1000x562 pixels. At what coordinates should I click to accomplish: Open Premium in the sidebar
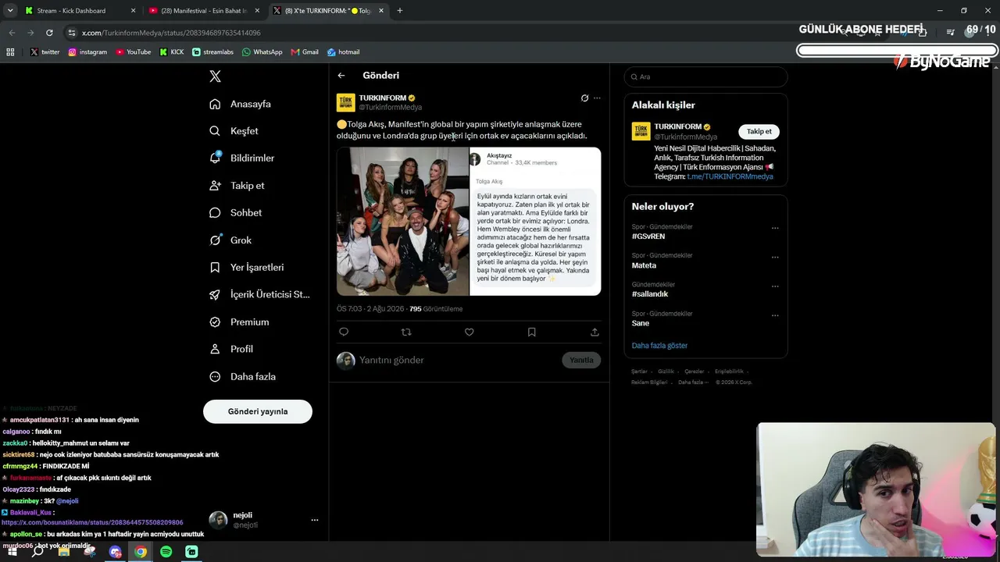[x=240, y=322]
